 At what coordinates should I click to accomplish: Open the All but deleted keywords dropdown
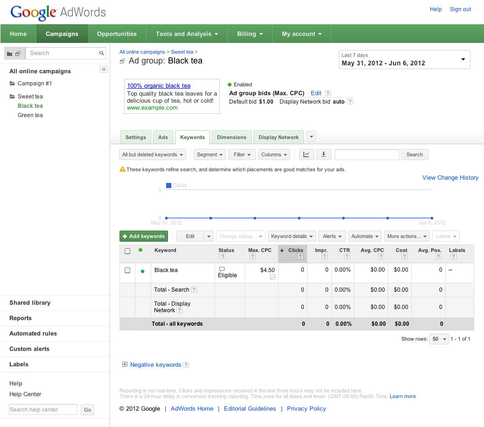[153, 154]
